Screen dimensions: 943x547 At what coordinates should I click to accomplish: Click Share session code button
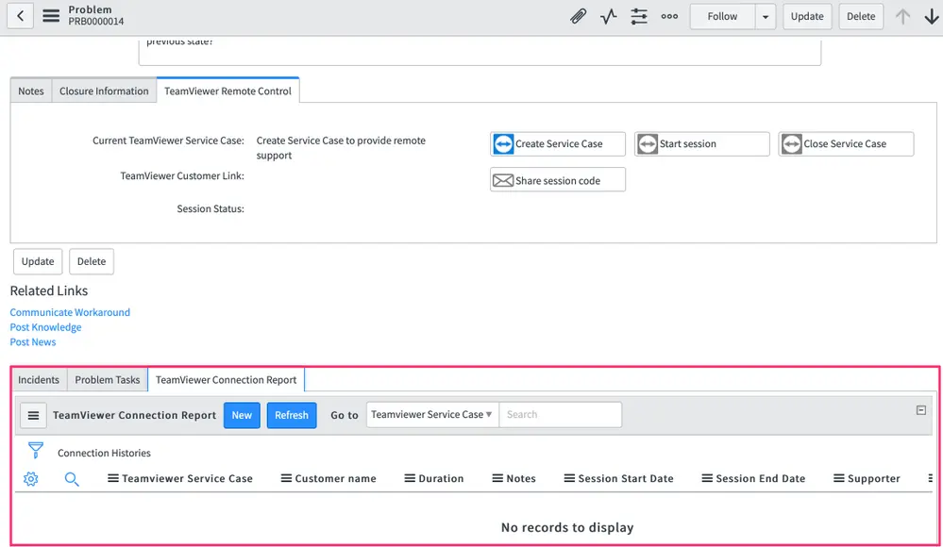[558, 180]
